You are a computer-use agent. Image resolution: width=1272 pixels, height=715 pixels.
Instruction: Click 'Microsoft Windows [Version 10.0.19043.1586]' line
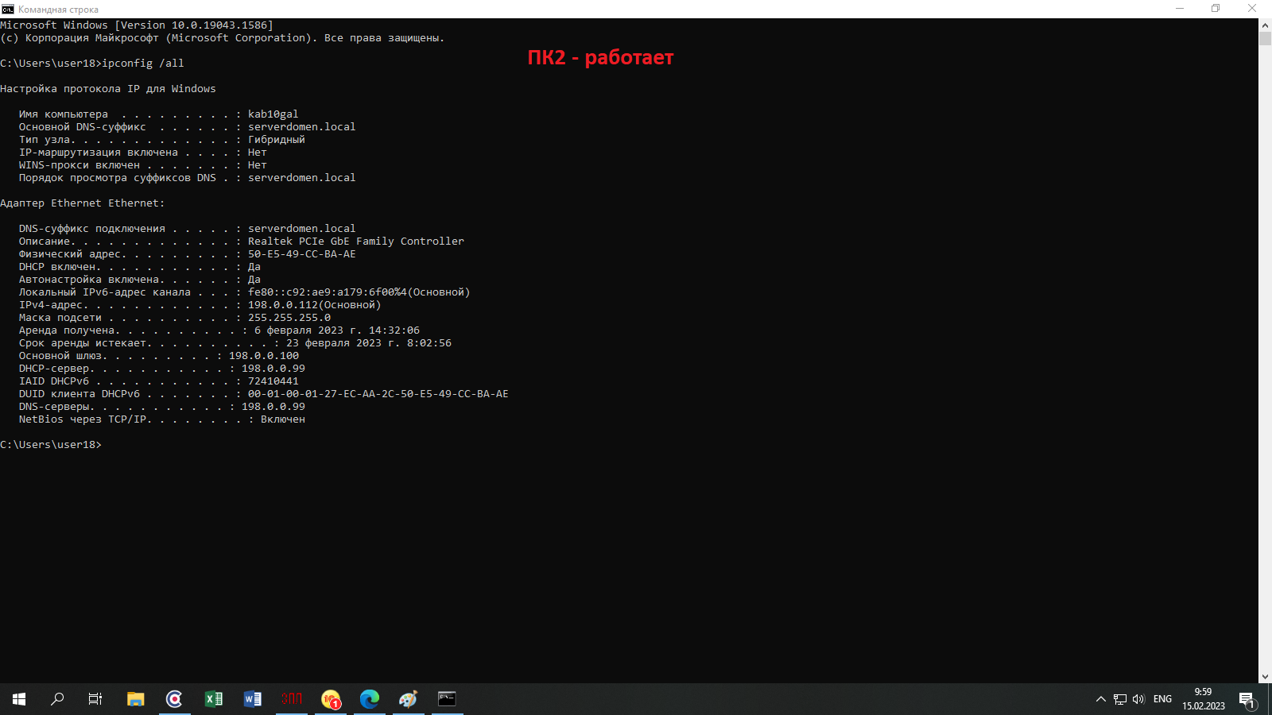point(137,25)
